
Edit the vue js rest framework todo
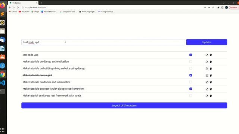tap(207, 96)
